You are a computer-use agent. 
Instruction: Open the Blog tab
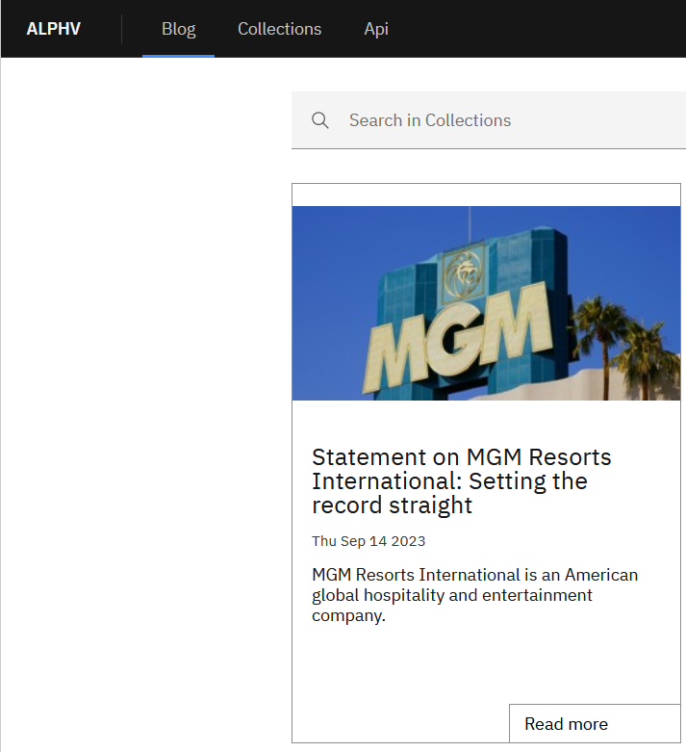point(178,29)
